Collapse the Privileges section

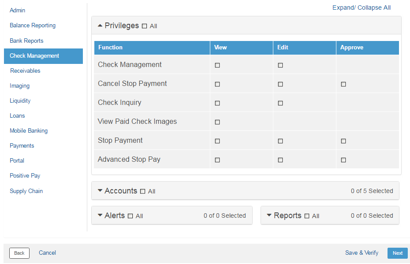100,25
